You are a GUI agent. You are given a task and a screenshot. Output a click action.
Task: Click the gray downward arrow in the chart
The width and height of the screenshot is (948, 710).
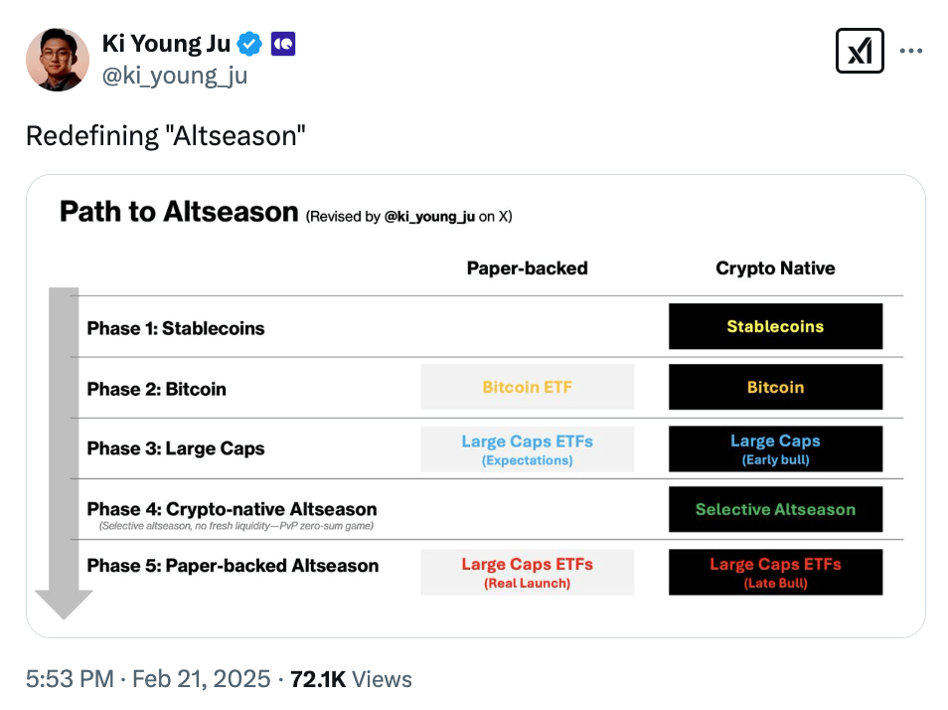[x=61, y=447]
